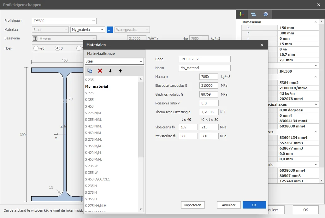The width and height of the screenshot is (325, 218).
Task: Click the Naam field showing My_material
Action: [204, 68]
